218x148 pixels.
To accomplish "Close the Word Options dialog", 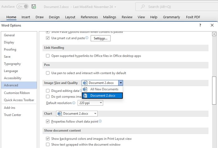I will point(212,25).
